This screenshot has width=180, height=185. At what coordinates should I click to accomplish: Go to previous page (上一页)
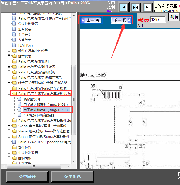point(91,20)
